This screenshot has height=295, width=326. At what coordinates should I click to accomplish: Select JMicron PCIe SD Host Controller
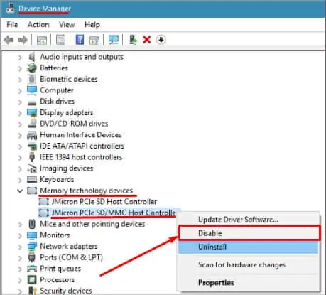104,202
